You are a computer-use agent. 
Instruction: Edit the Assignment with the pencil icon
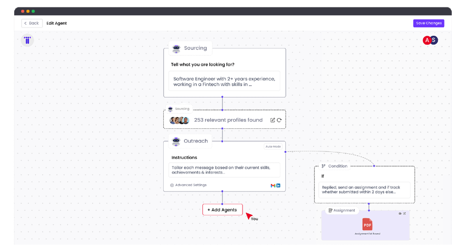coord(404,214)
